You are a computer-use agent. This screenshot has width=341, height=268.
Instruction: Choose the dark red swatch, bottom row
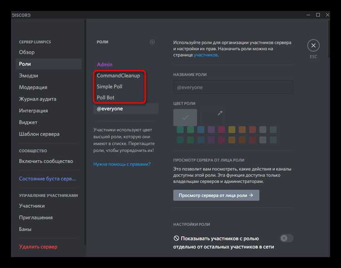[x=252, y=140]
